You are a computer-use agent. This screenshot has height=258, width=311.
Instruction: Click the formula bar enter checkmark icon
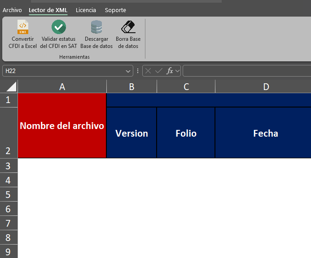click(158, 71)
